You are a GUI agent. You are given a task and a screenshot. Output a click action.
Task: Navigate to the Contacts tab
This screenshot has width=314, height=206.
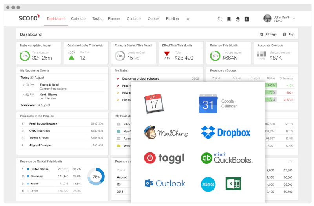pos(134,18)
